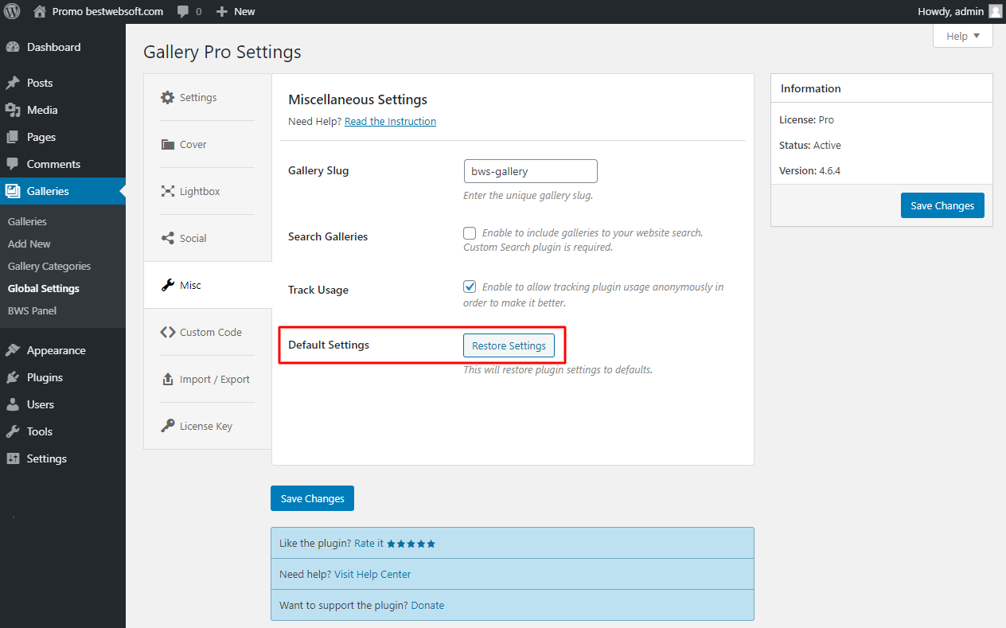This screenshot has width=1006, height=628.
Task: Click the WordPress logo icon
Action: coord(12,11)
